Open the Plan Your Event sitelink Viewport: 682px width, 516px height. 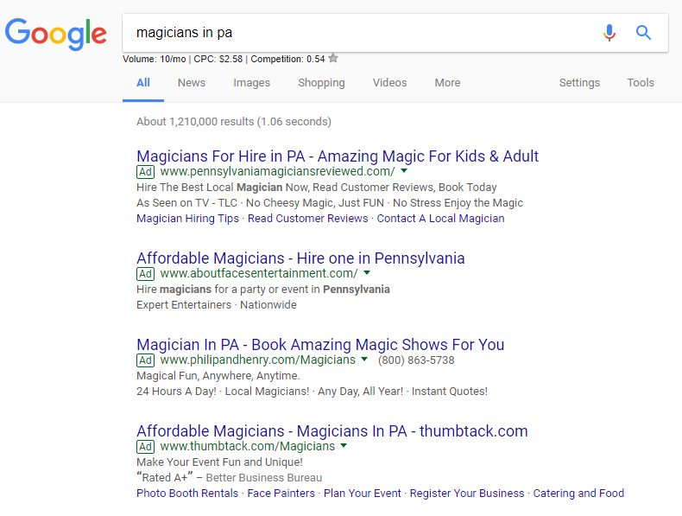[x=363, y=494]
